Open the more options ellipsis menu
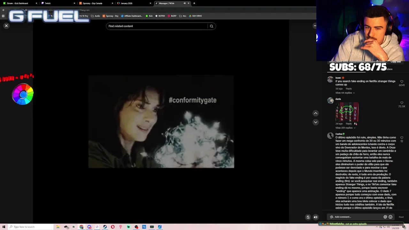Screen dimensions: 409x230 point(315,26)
